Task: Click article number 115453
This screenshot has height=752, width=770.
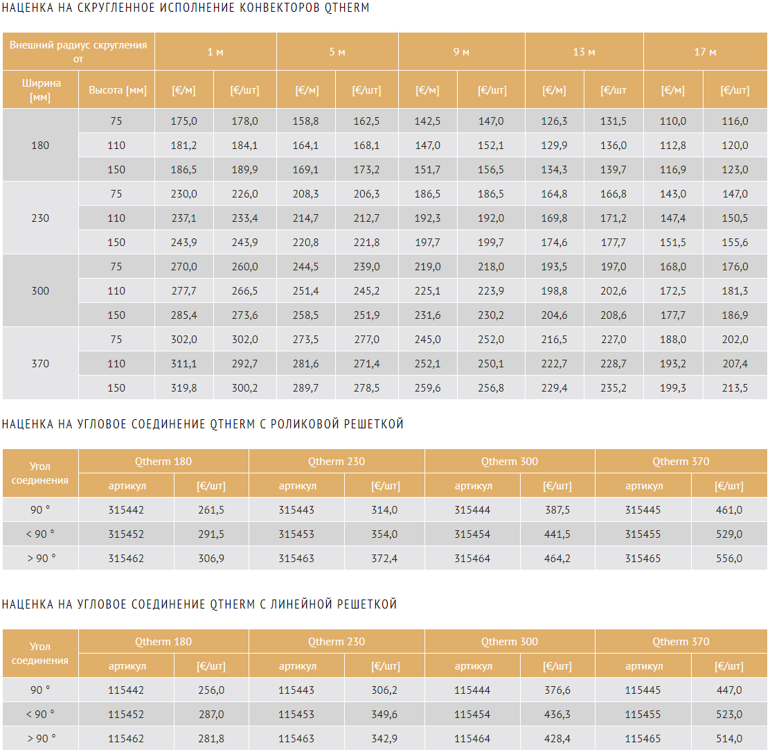Action: [296, 714]
